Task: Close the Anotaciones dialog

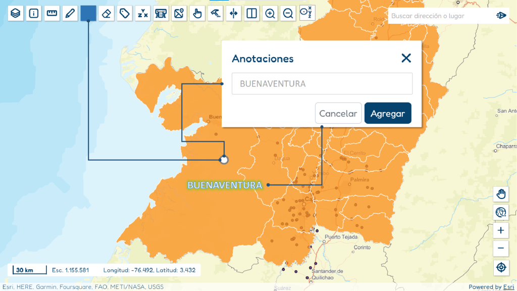Action: (x=406, y=58)
